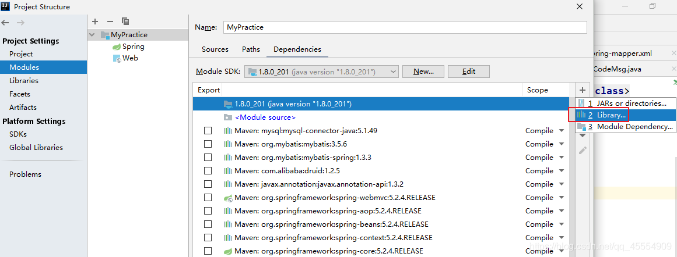Open scope dropdown for mysql-connector-java
The width and height of the screenshot is (677, 257).
pyautogui.click(x=562, y=131)
